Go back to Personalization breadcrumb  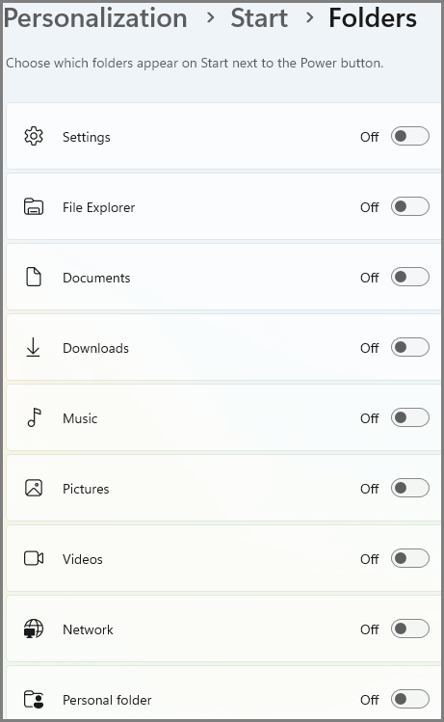point(95,18)
